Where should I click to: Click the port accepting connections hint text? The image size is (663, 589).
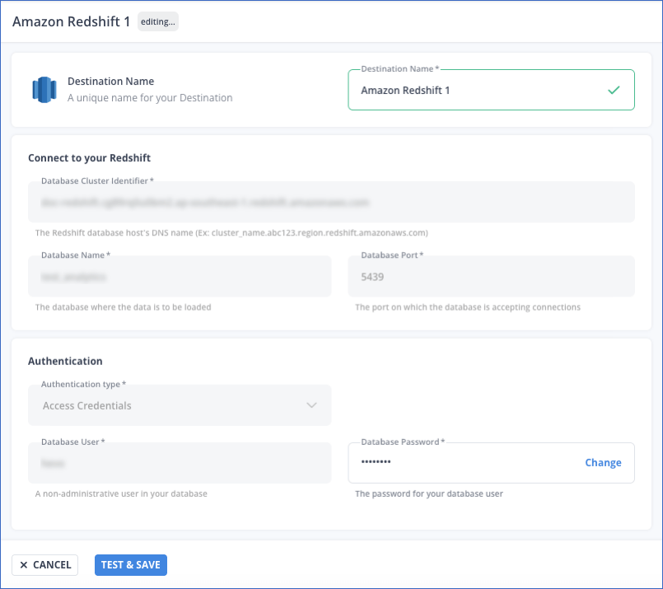[468, 307]
